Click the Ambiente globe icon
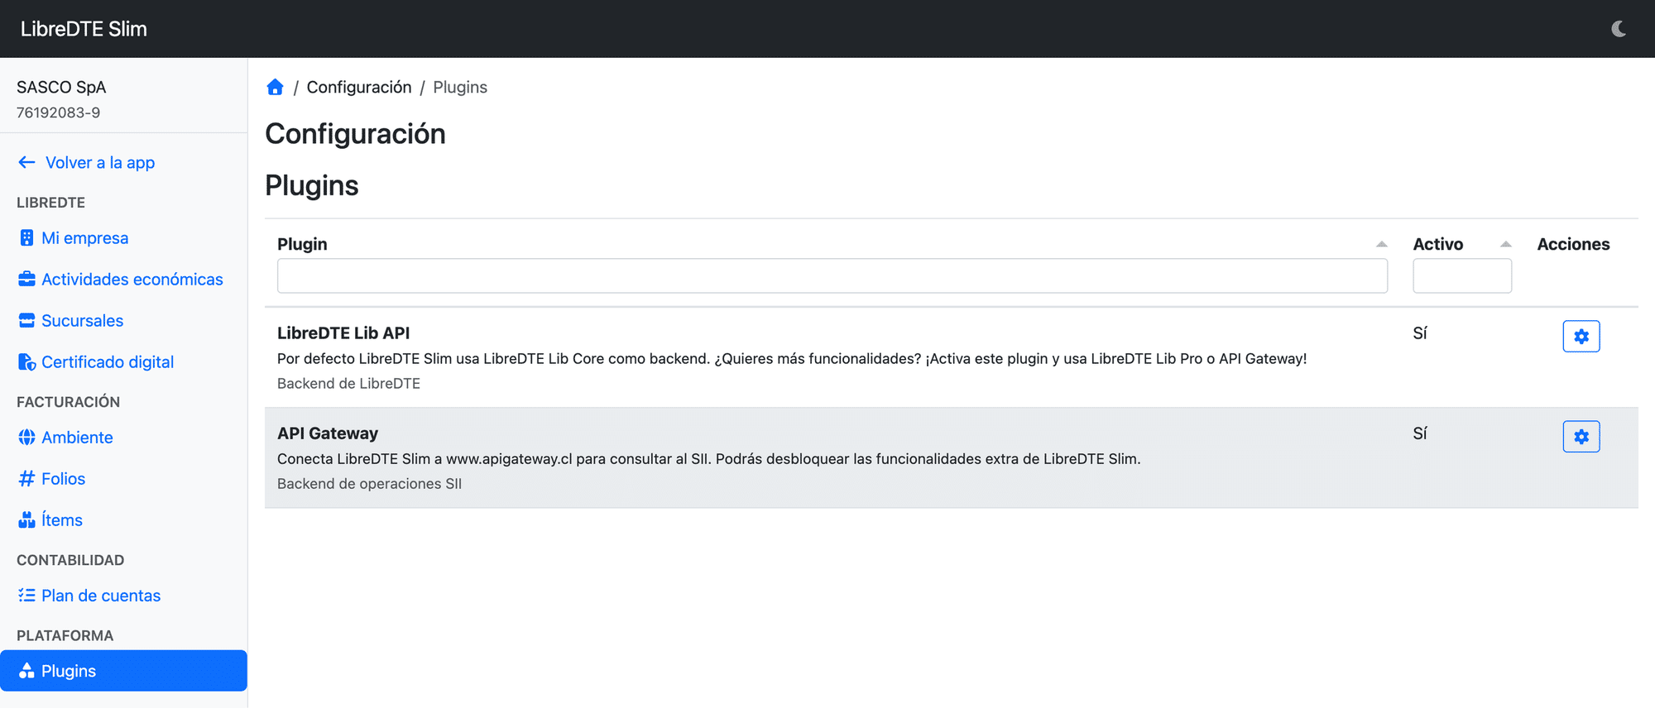The image size is (1655, 718). [26, 438]
